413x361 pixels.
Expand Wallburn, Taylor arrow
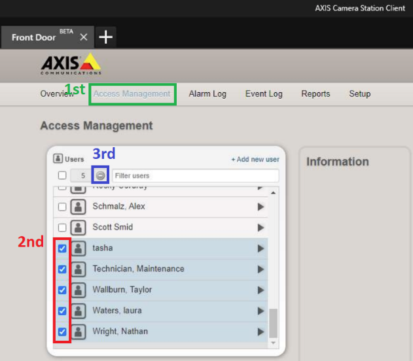click(x=260, y=290)
